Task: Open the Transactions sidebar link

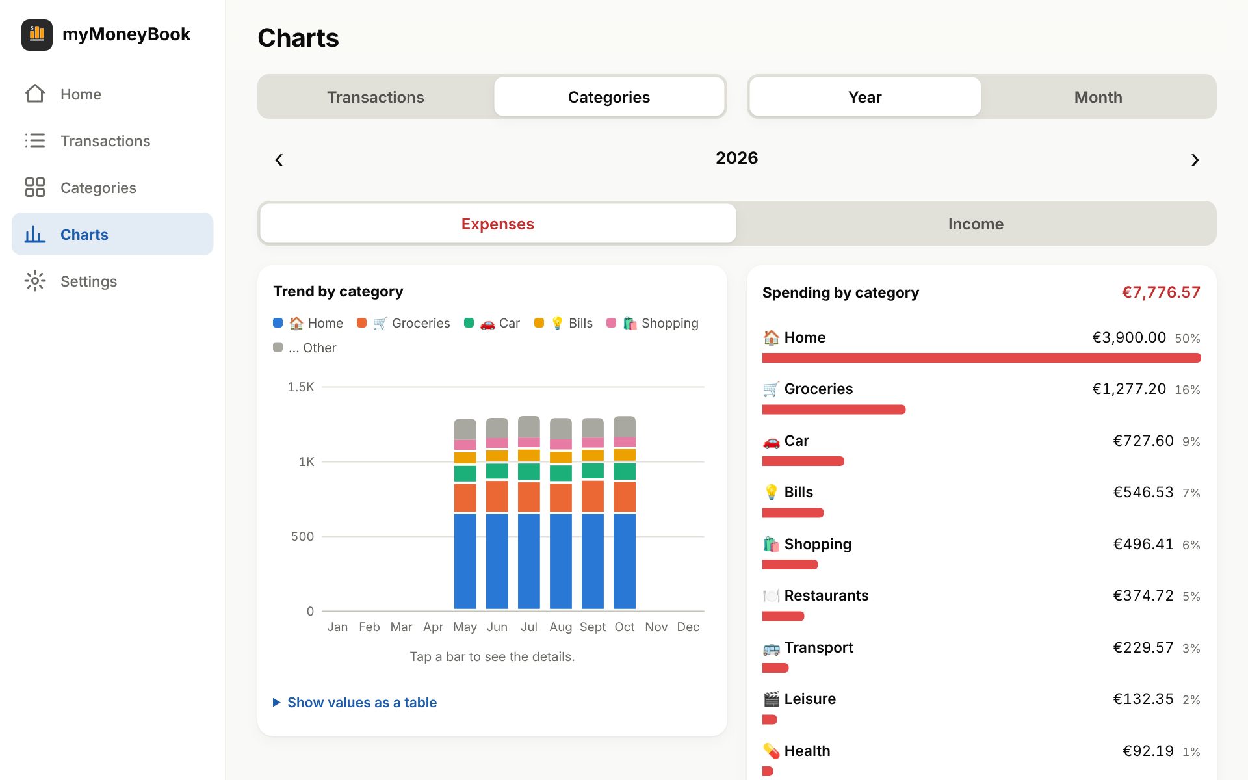Action: (112, 140)
